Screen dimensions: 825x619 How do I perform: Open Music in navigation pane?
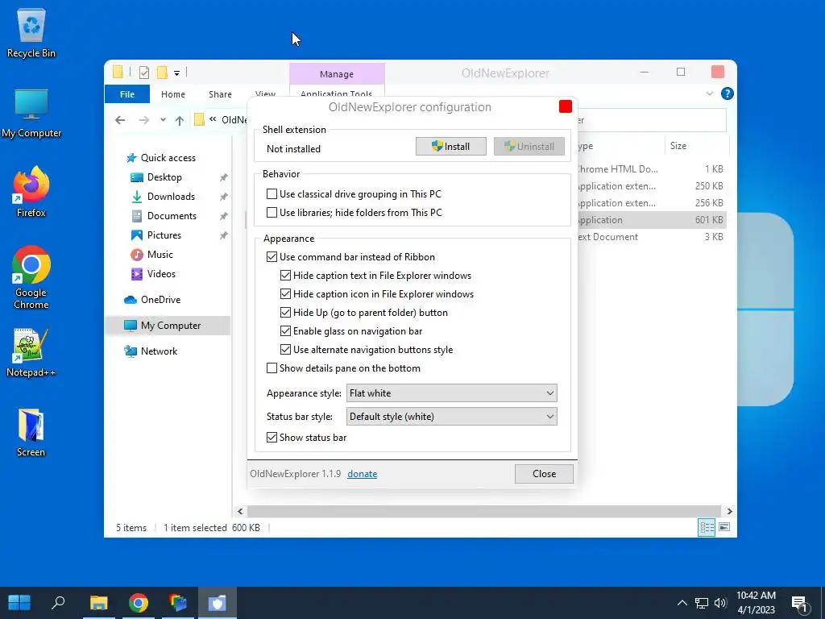[x=160, y=255]
